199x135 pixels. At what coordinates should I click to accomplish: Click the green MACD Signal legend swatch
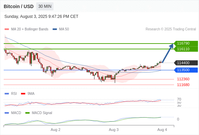tap(27, 113)
